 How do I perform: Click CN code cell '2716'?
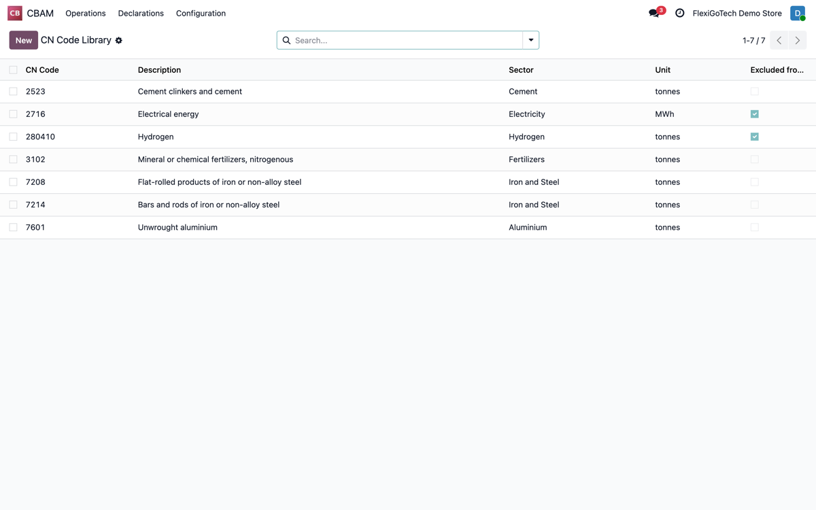(35, 114)
